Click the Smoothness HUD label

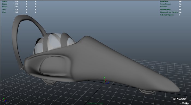165,4
